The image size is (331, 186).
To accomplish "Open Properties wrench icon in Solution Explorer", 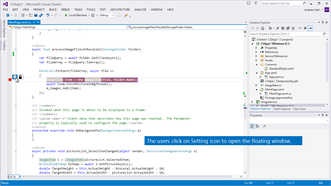I will click(305, 28).
